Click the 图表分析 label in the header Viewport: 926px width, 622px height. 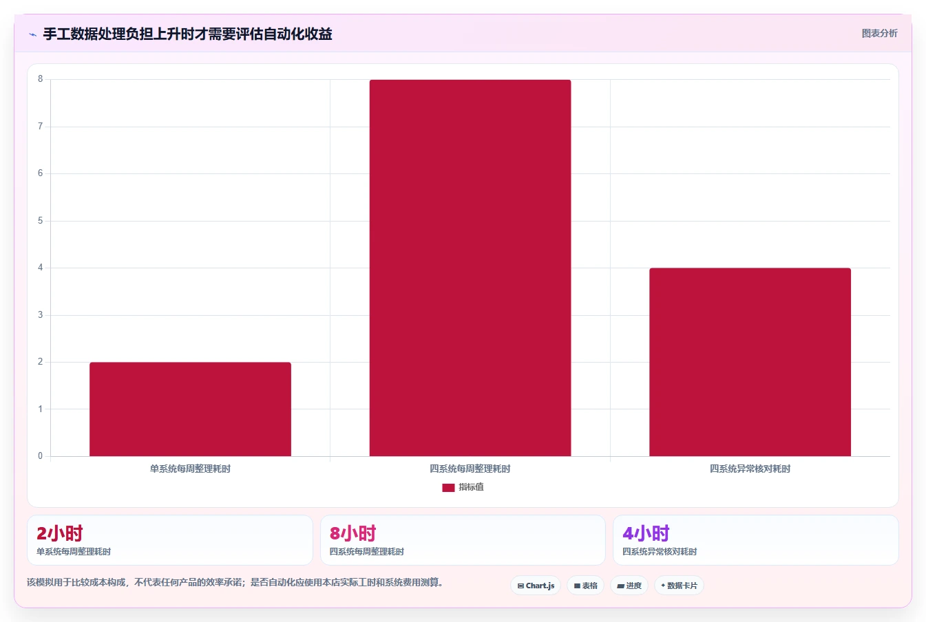[879, 33]
